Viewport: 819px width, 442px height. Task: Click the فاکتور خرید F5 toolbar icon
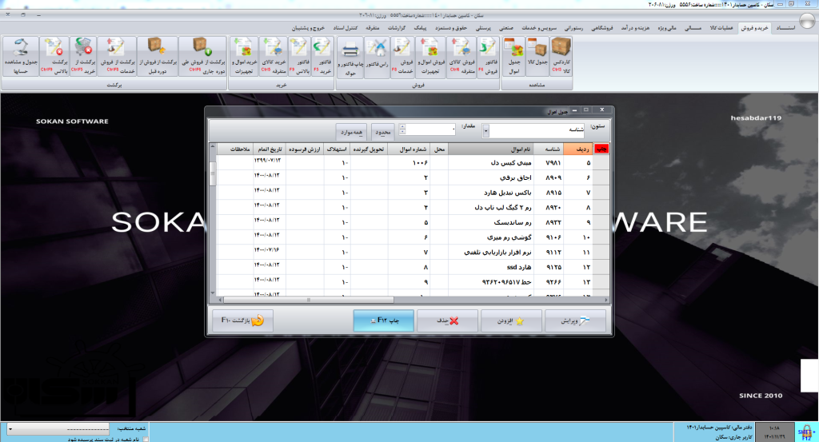click(x=322, y=57)
